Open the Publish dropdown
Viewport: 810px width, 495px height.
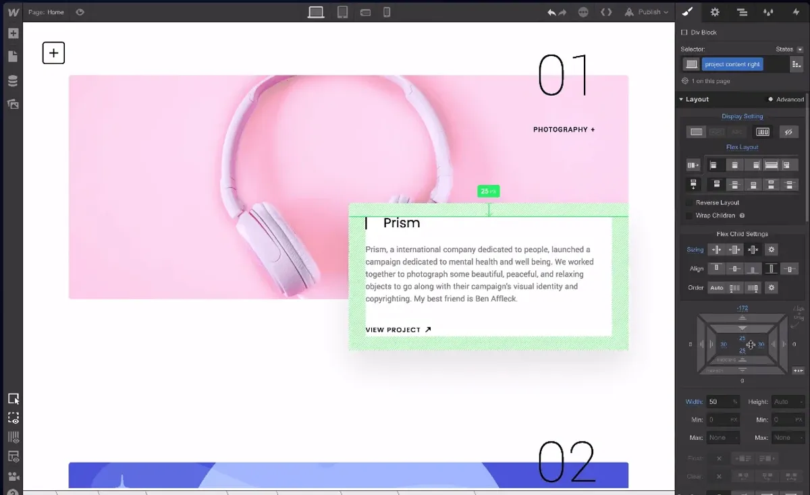click(x=646, y=12)
